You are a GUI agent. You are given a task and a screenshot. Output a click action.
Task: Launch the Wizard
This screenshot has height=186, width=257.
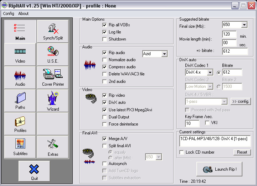[x=53, y=101]
